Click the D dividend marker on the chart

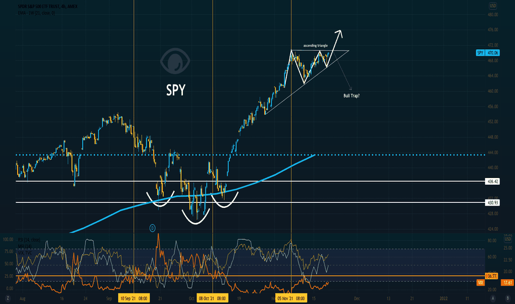[153, 228]
